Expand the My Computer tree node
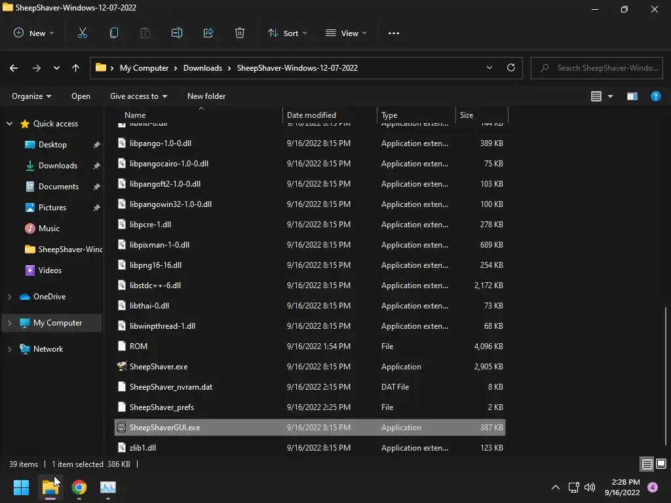Viewport: 671px width, 503px height. 9,323
